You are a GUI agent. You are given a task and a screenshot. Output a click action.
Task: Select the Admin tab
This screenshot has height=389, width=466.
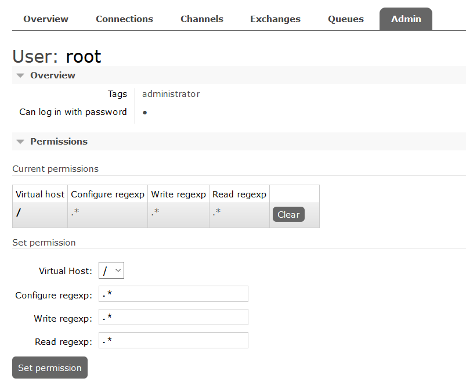coord(406,19)
